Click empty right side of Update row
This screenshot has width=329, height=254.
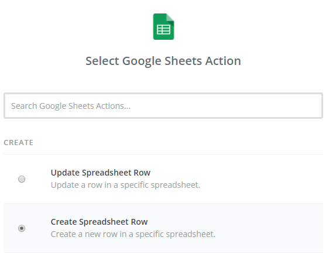tap(262, 179)
